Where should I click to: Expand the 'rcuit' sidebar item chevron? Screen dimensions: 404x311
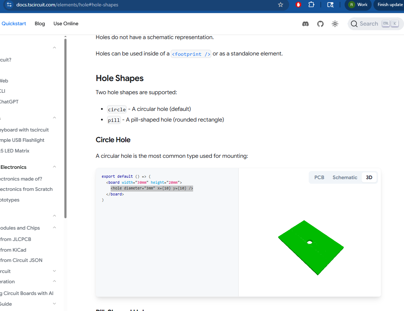tap(54, 271)
